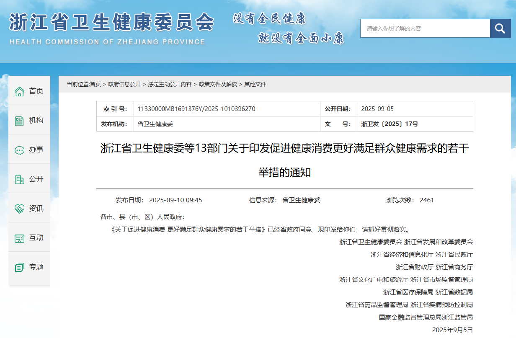
Task: Open the 政府信息公开 breadcrumb link
Action: (x=124, y=84)
